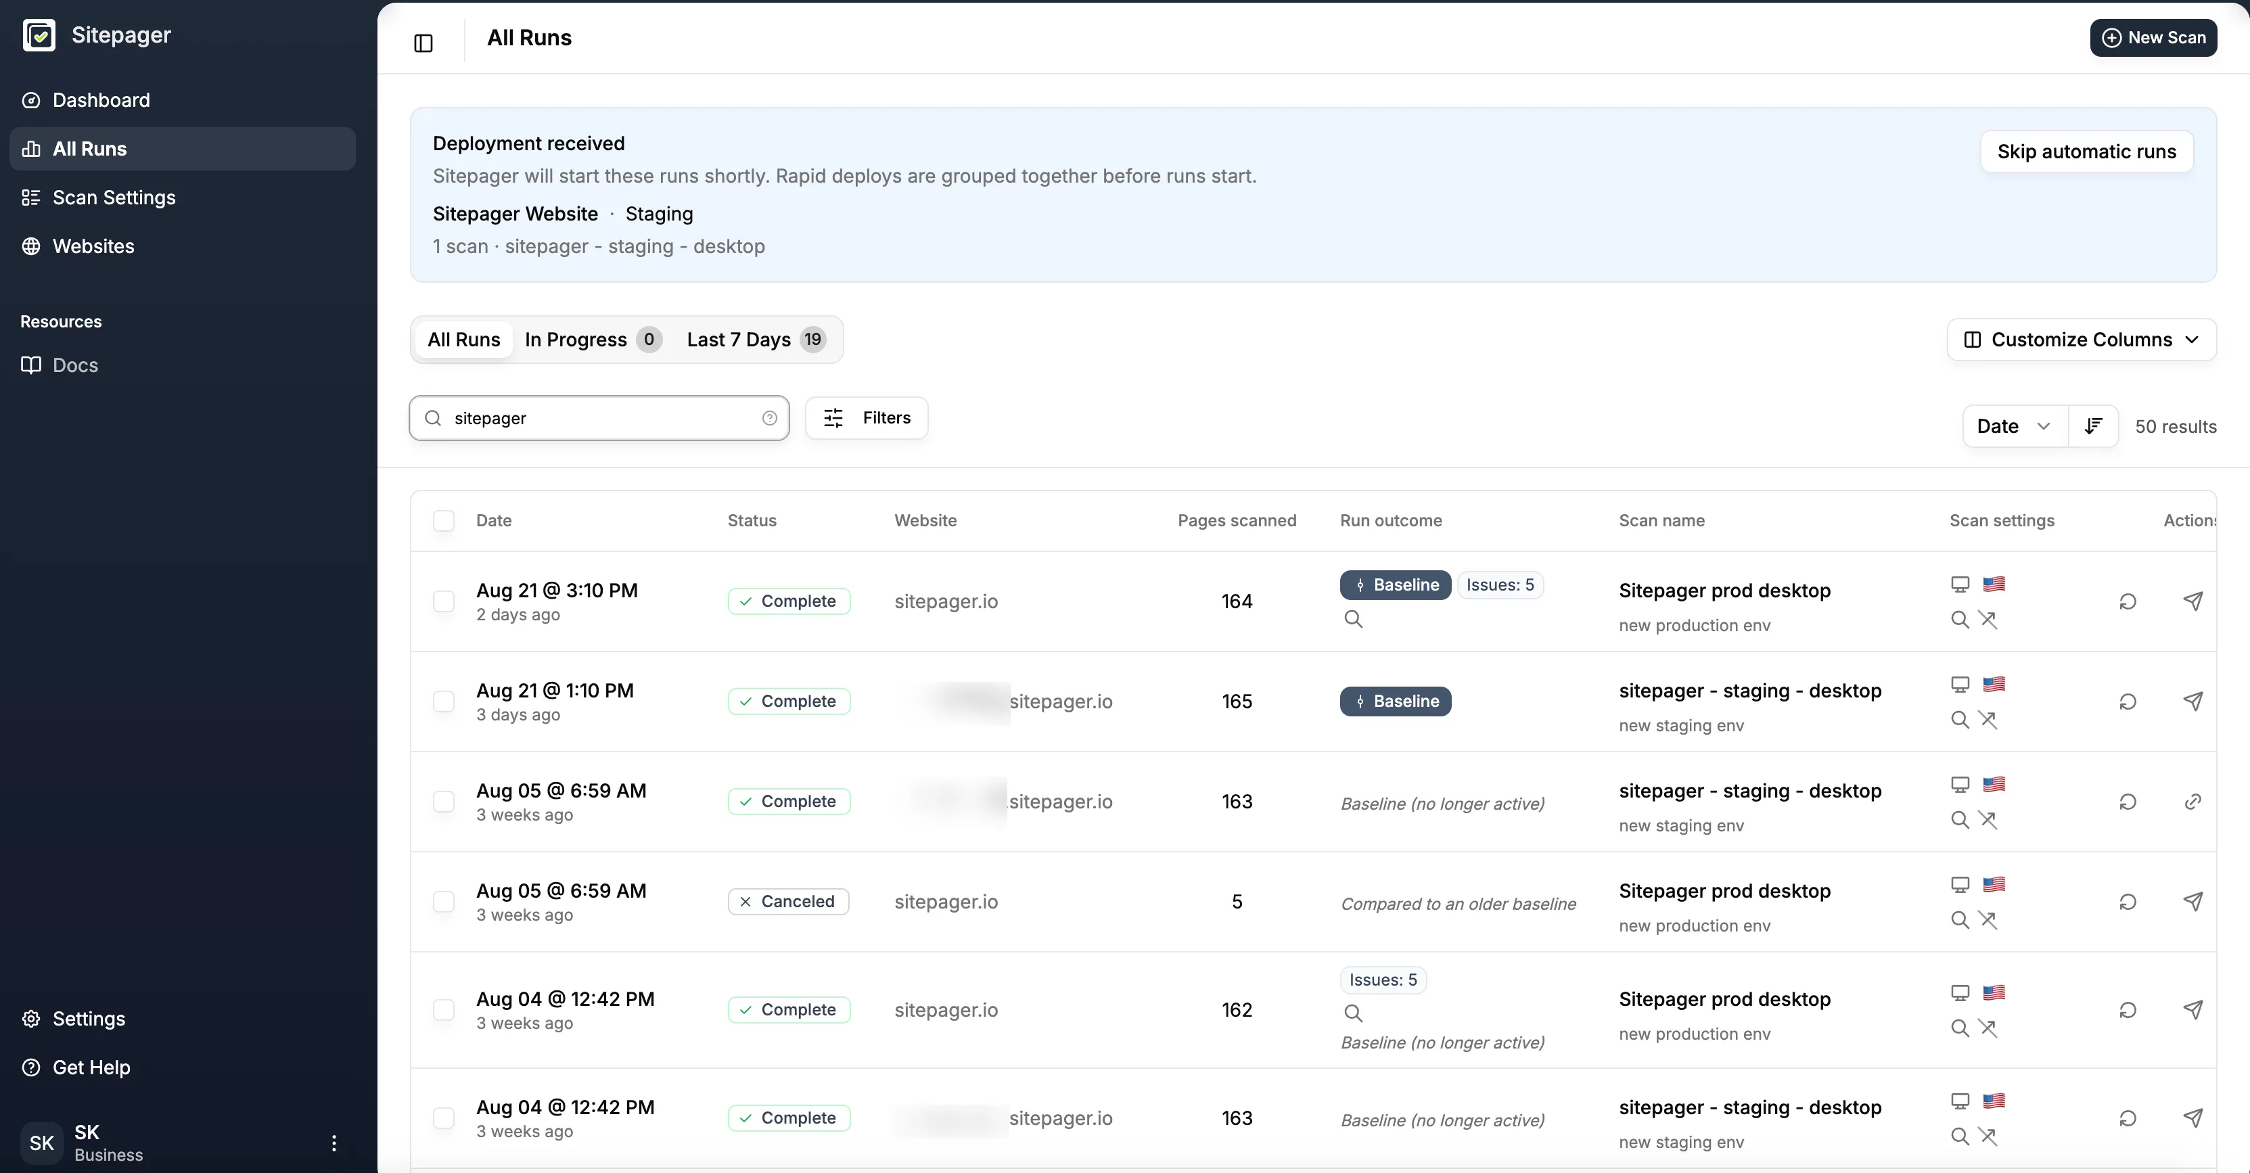Check the last Aug 04 12:42 PM run
The width and height of the screenshot is (2250, 1173).
444,1118
